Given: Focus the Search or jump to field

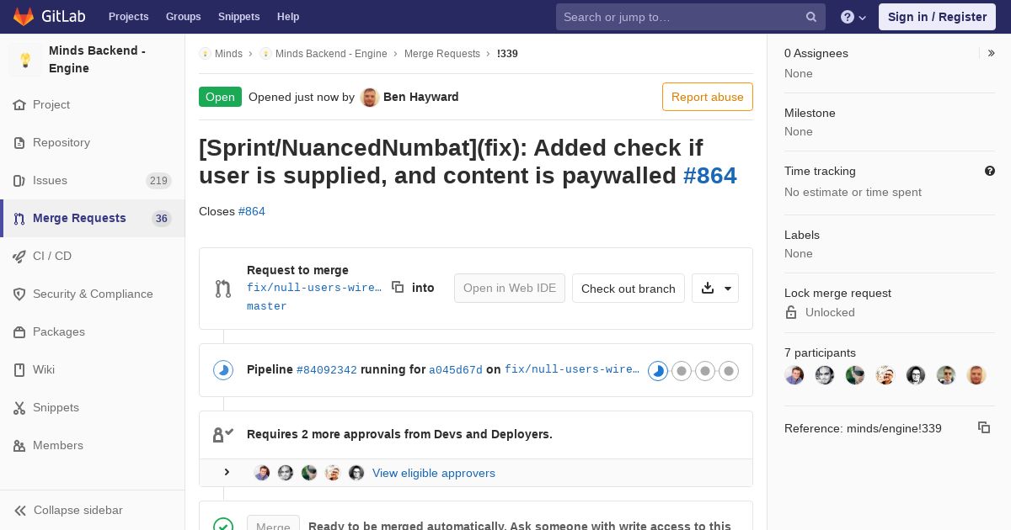Looking at the screenshot, I should point(689,17).
